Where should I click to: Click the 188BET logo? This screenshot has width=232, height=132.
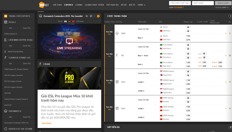(x=44, y=5)
